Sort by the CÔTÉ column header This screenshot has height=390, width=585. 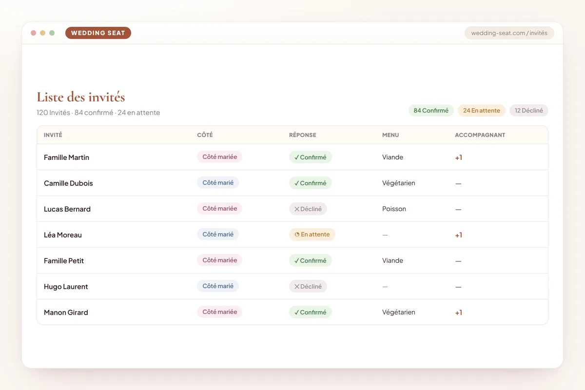(x=205, y=135)
